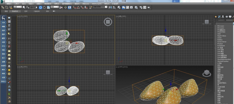Toggle the Graphite ribbon display

click(x=124, y=7)
